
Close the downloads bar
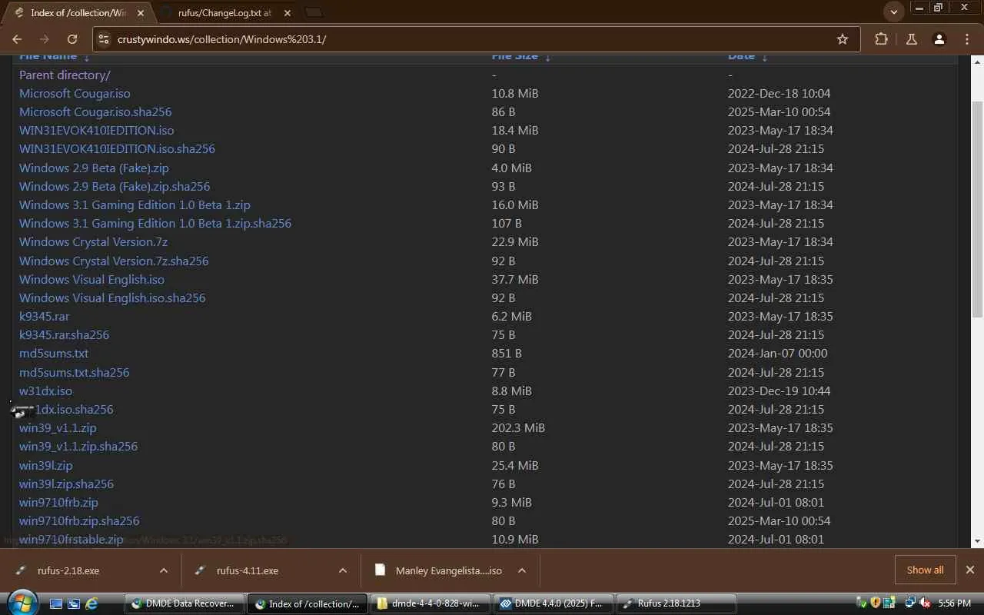click(x=970, y=570)
